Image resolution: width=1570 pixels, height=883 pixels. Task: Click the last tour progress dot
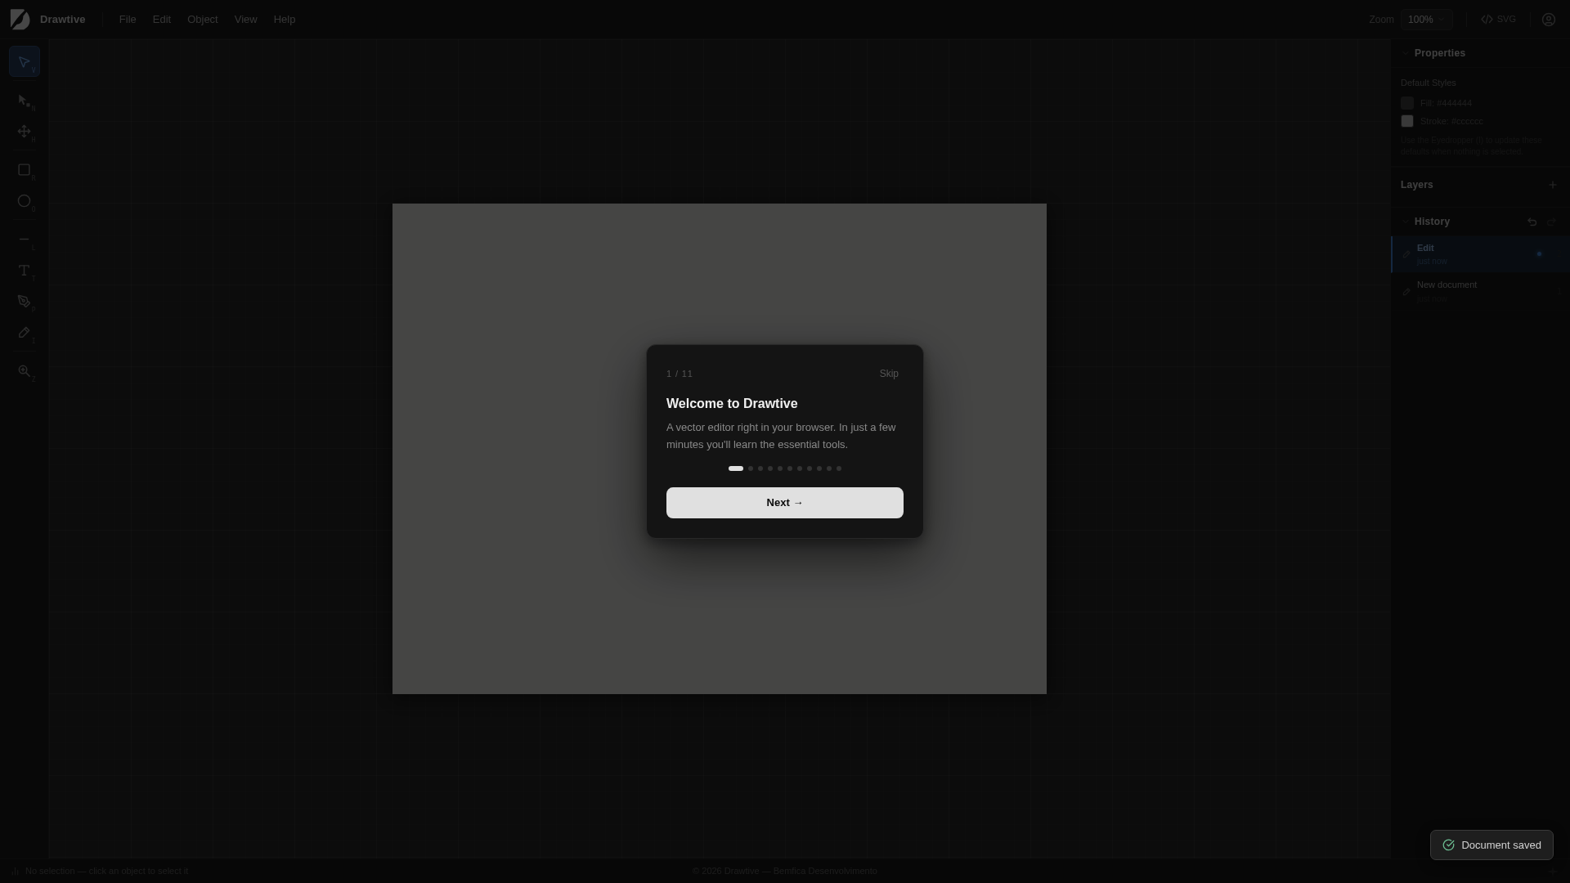pos(839,468)
